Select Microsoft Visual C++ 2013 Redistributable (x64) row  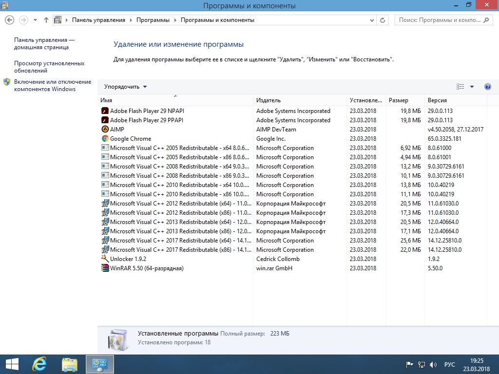point(292,222)
